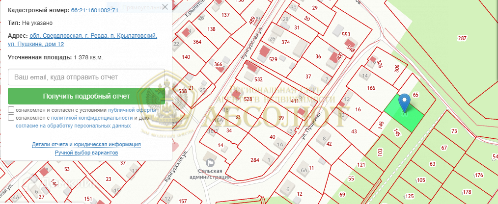498x204 pixels.
Task: Select parcel 34 on the map
Action: pos(229,130)
